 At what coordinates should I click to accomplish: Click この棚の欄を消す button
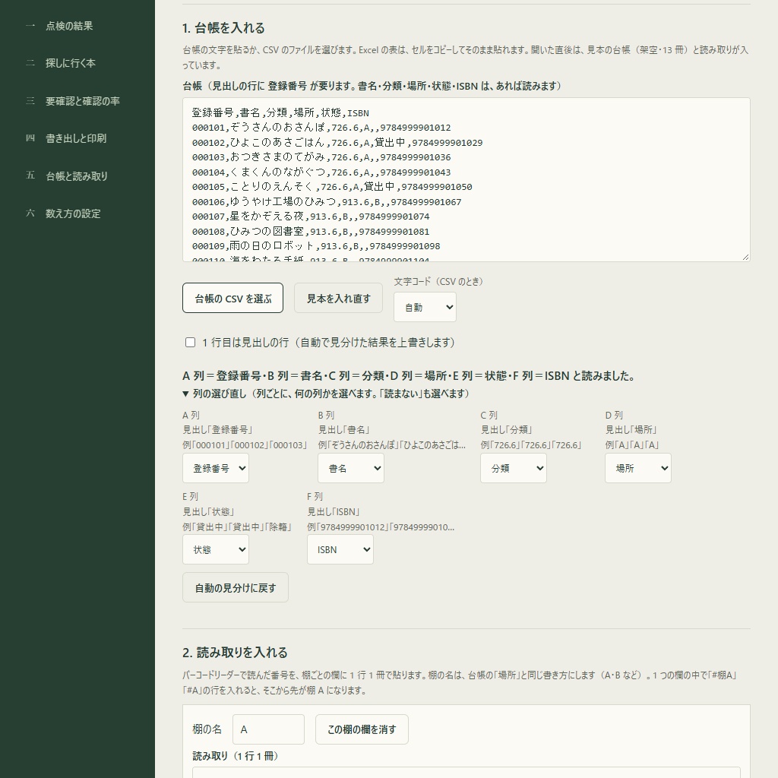click(x=362, y=729)
